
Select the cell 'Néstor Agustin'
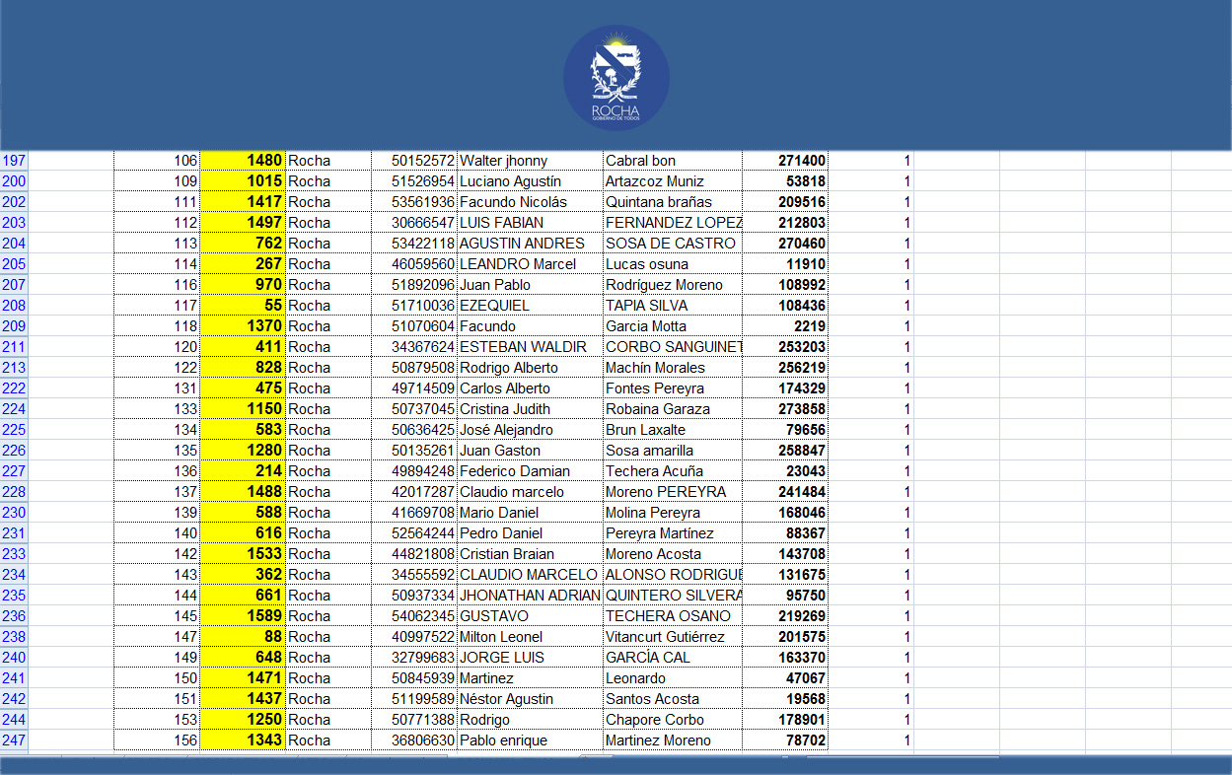tap(531, 699)
